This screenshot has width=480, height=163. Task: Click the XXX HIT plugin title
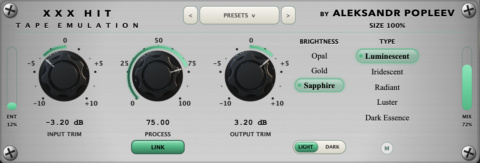[x=77, y=14]
